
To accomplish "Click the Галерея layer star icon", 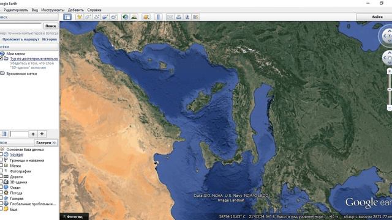I will pos(6,198).
